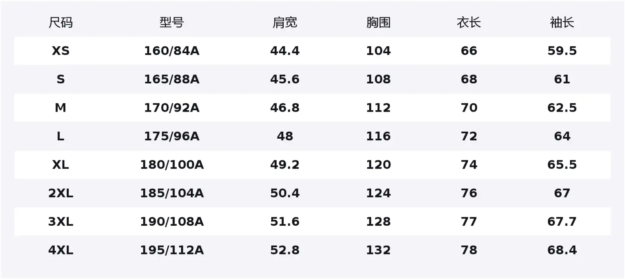625x279 pixels.
Task: Click the 衣长 column header
Action: point(469,22)
